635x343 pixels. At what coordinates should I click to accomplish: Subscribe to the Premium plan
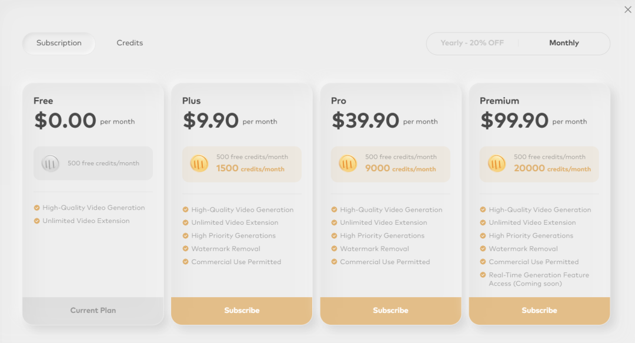point(539,311)
